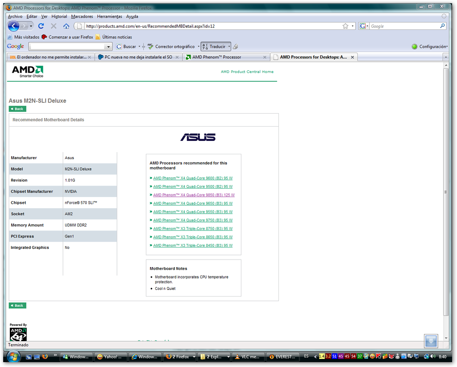Show hidden tray icons arrow
Screen dimensions: 457x367
tap(315, 356)
